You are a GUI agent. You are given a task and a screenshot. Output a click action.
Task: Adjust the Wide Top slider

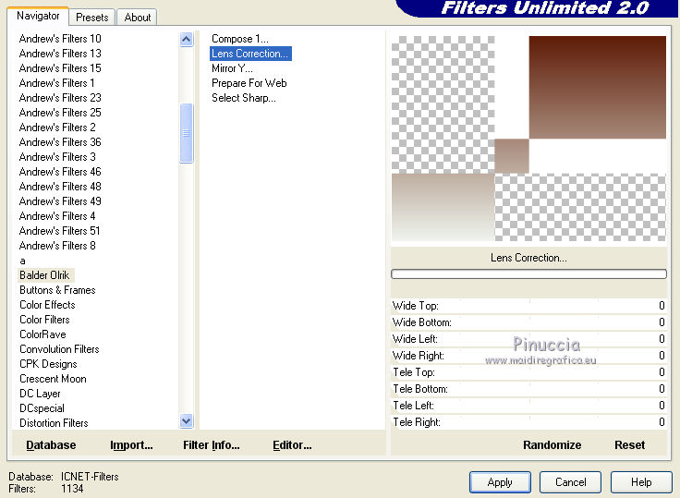tap(528, 306)
